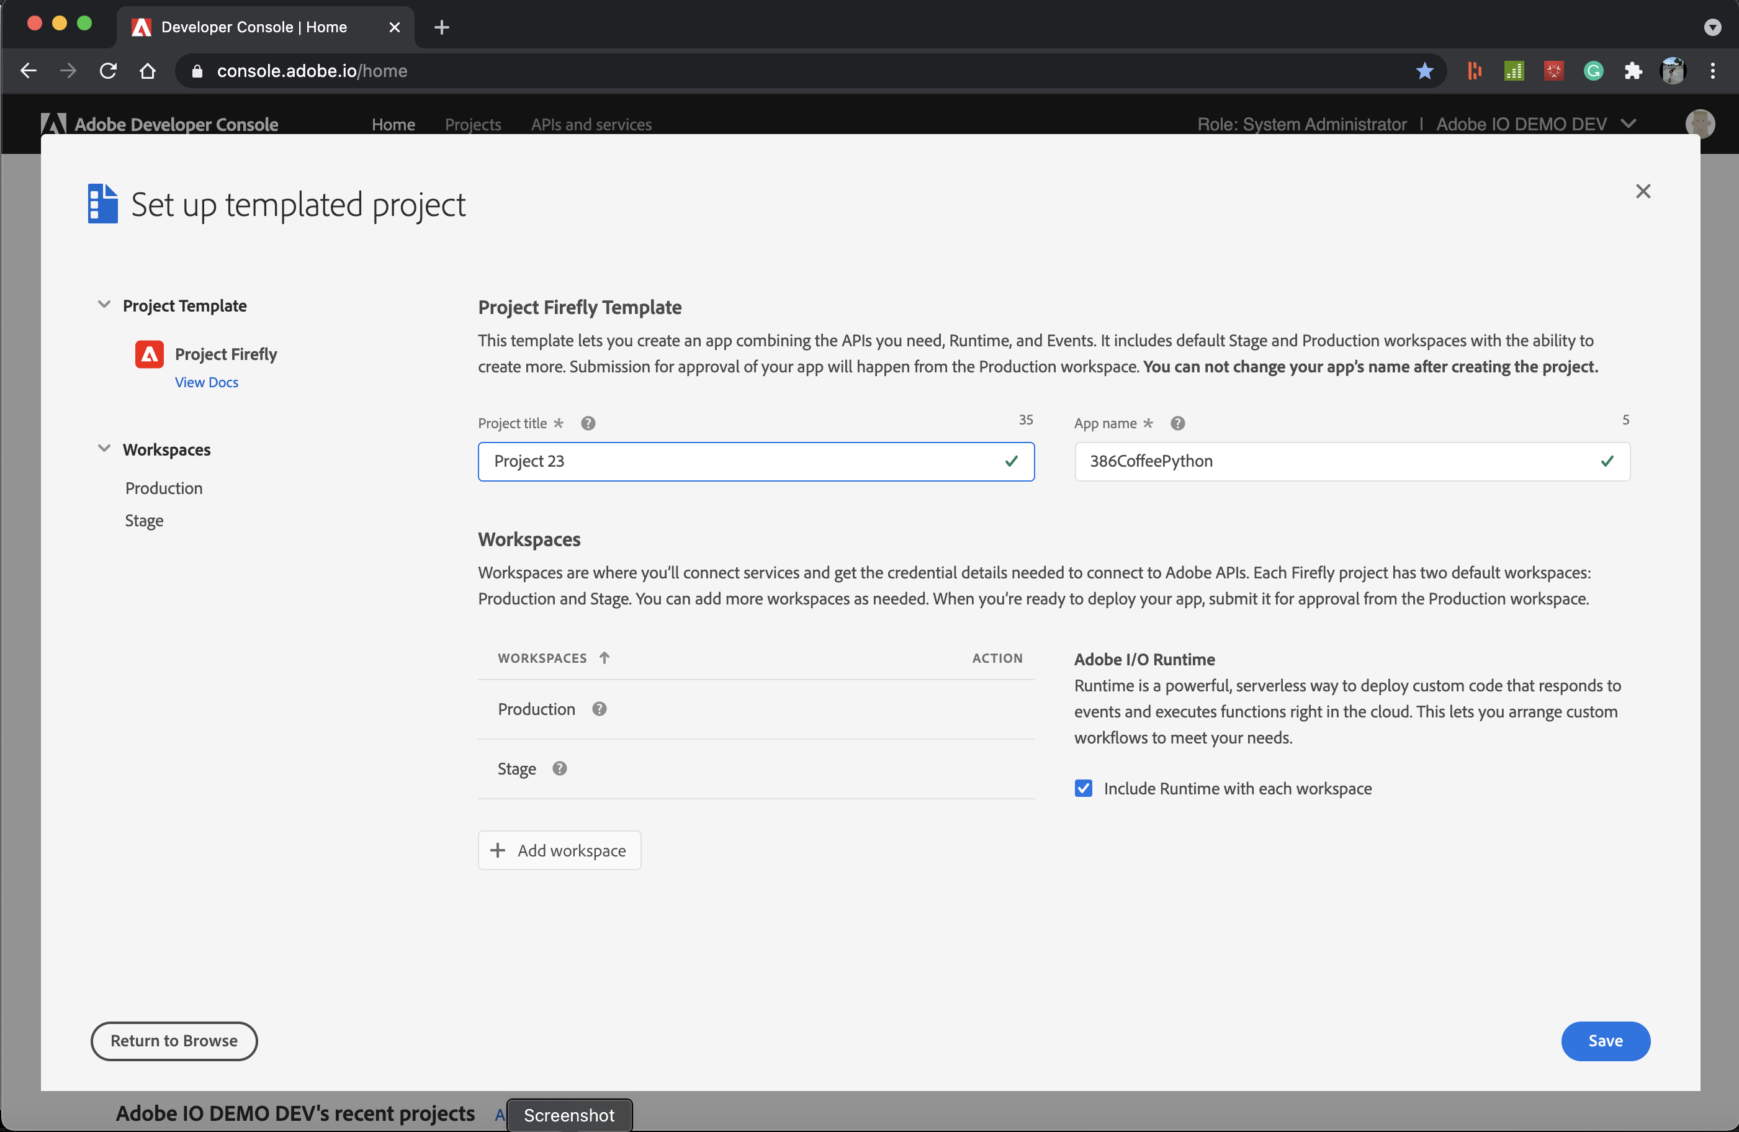Viewport: 1739px width, 1132px height.
Task: Click the Project Firefly template icon
Action: point(148,354)
